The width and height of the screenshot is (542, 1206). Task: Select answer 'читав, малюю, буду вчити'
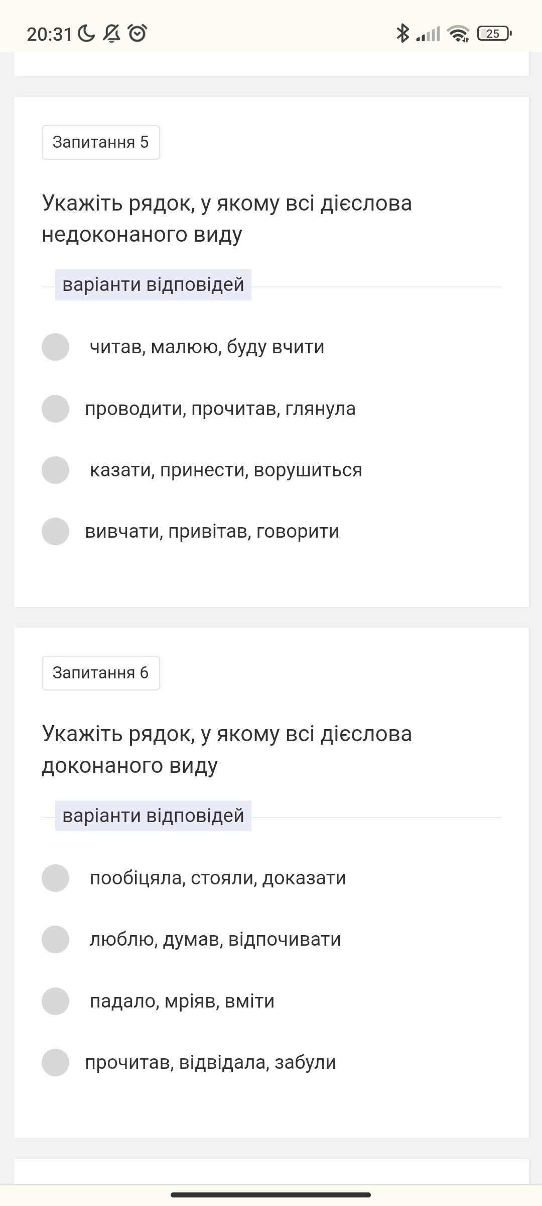coord(55,347)
